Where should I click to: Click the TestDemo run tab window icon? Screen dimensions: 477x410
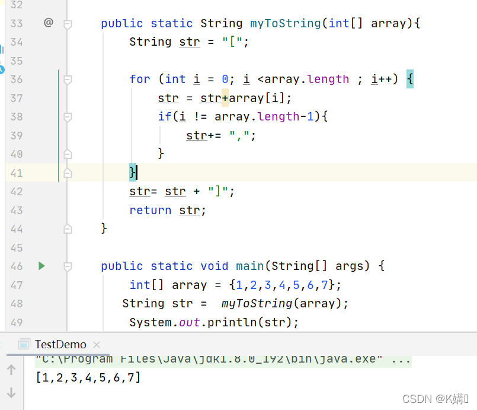[24, 344]
